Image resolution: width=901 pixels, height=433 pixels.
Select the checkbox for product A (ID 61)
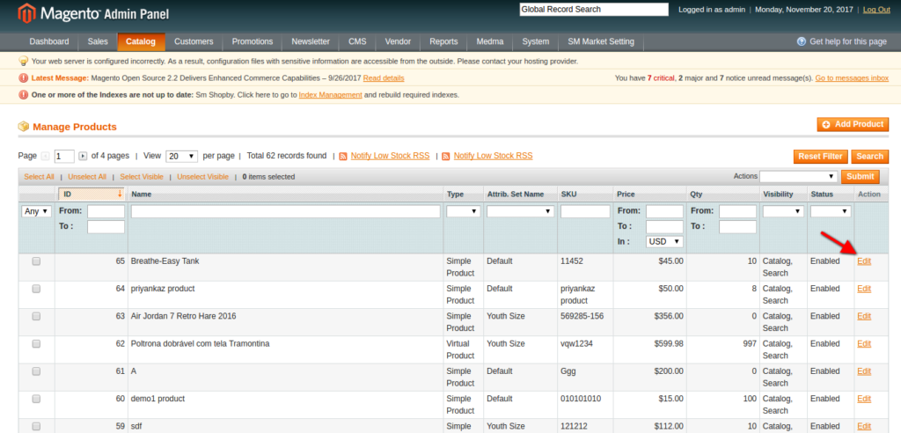(36, 371)
